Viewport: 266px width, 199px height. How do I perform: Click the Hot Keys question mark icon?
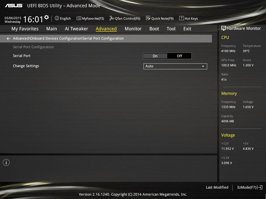point(181,18)
